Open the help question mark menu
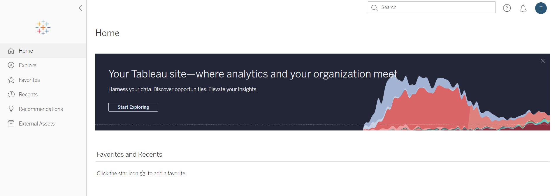 coord(507,8)
